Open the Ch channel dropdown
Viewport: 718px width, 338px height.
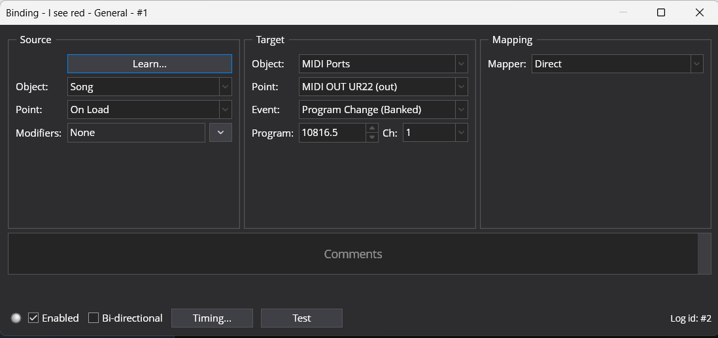click(435, 133)
